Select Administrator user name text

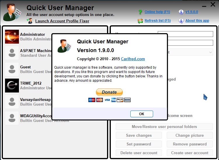click(32, 34)
